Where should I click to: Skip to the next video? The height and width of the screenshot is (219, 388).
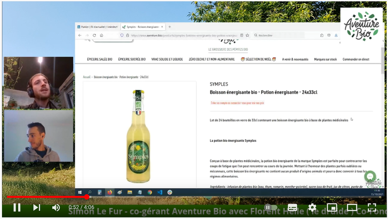36,207
